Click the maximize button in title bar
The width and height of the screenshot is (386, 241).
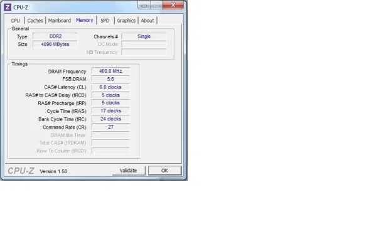[x=156, y=5]
